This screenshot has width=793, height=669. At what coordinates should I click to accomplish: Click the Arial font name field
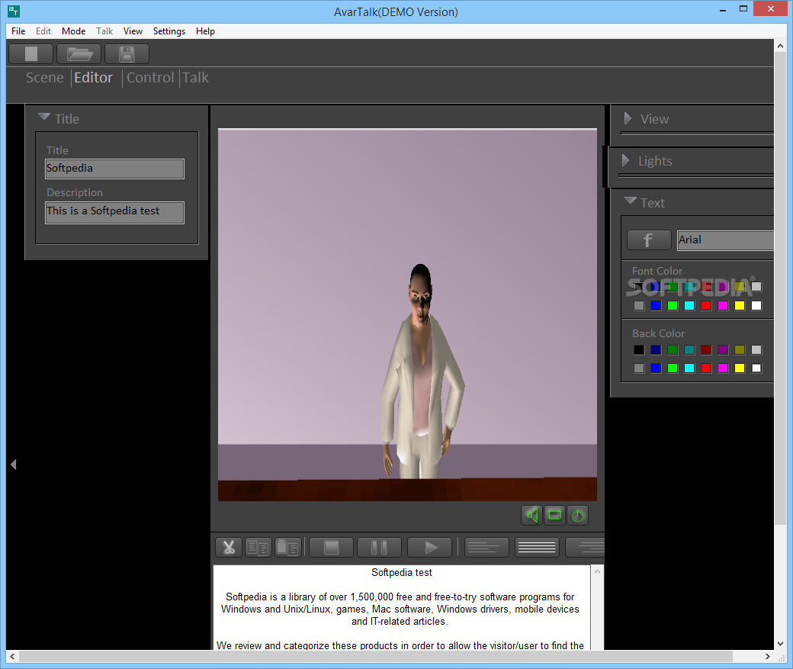click(x=726, y=240)
